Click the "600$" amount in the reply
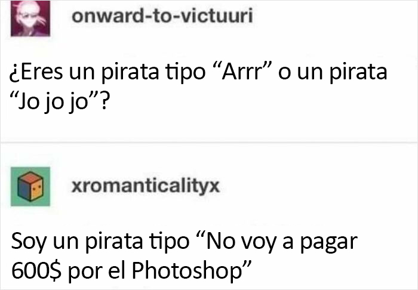This screenshot has width=418, height=290. (x=36, y=270)
